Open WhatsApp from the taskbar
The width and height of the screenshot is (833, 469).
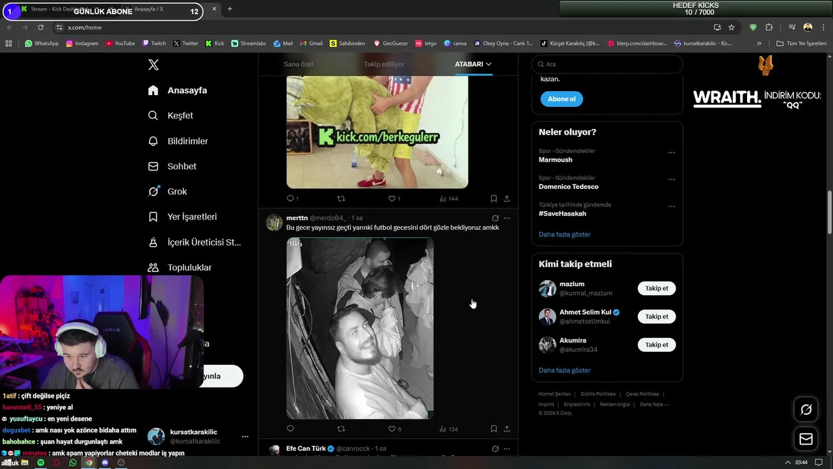coord(73,462)
